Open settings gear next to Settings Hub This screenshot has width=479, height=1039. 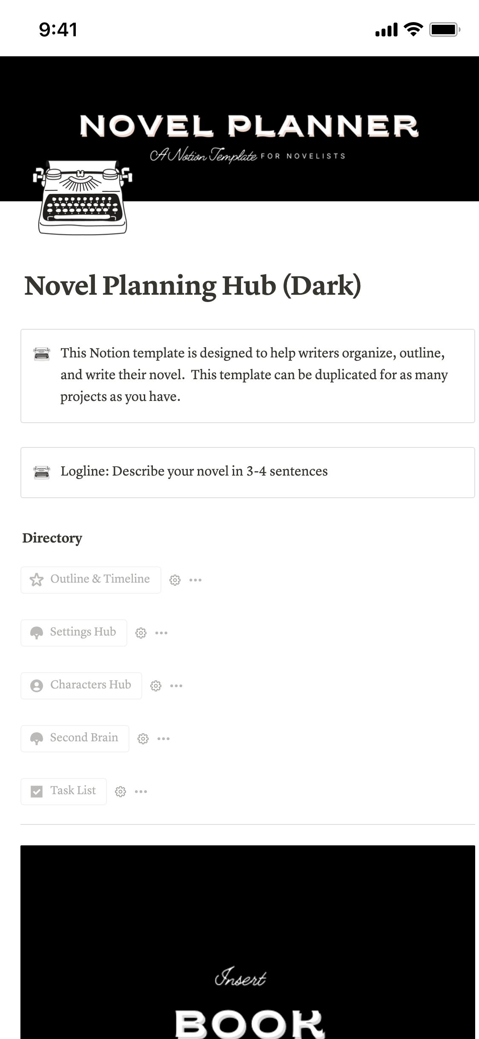tap(141, 633)
